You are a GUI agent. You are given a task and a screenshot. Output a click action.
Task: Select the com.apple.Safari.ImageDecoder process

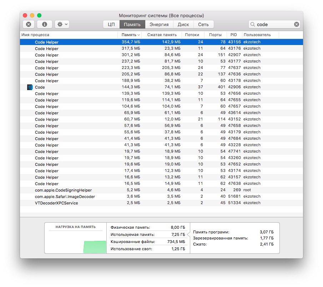click(161, 196)
